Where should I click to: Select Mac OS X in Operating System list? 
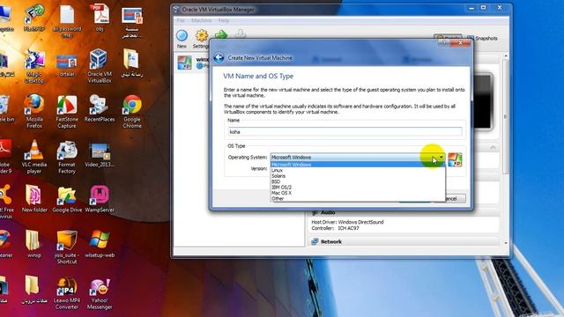click(x=358, y=193)
